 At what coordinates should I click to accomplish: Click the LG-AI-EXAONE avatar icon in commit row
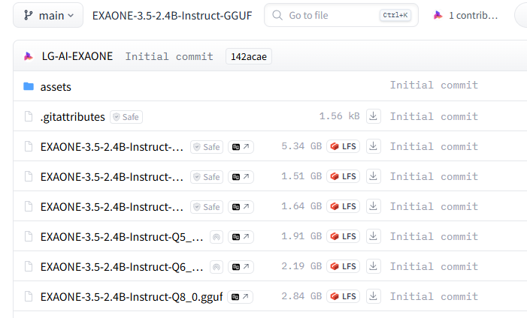point(29,56)
